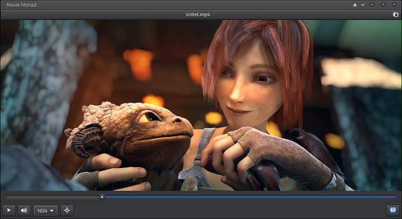Toggle fullscreen with the four-arrow icon
The image size is (402, 219).
click(67, 210)
